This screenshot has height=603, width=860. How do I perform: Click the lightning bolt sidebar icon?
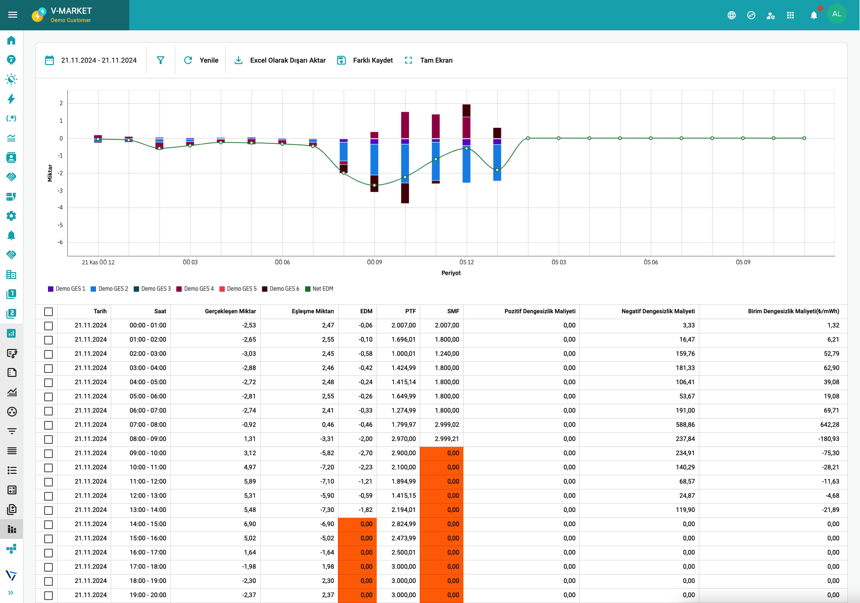coord(11,99)
